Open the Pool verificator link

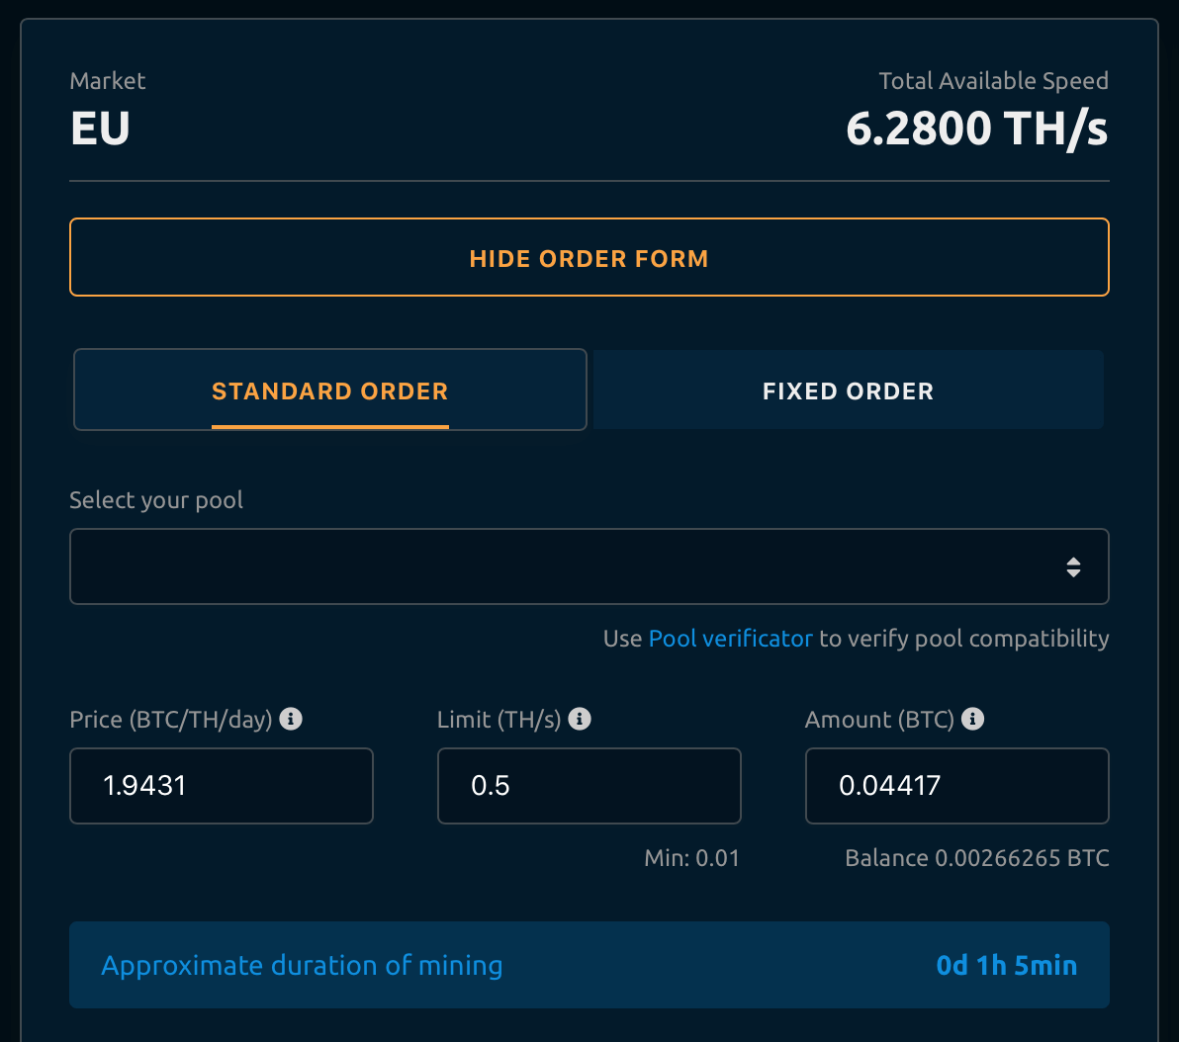730,639
